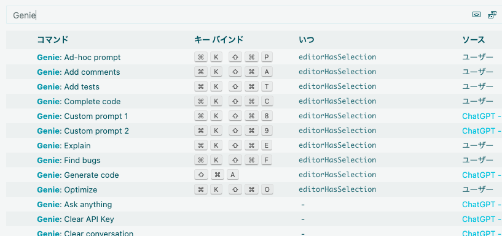Click the keybinding ending in T for Add tests
Screen dimensions: 502x236
pyautogui.click(x=233, y=86)
